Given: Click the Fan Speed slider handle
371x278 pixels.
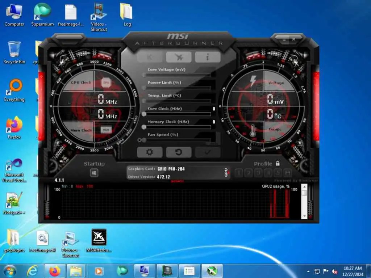Looking at the screenshot, I should 144,140.
